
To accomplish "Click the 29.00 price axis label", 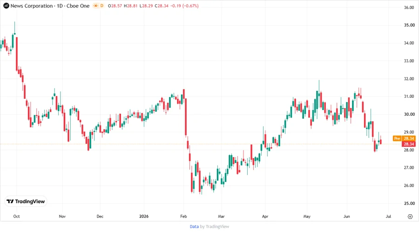I will click(409, 132).
